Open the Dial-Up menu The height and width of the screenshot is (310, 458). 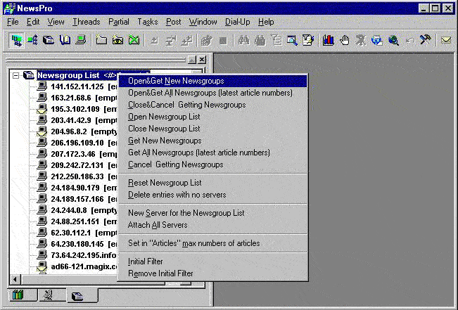238,22
